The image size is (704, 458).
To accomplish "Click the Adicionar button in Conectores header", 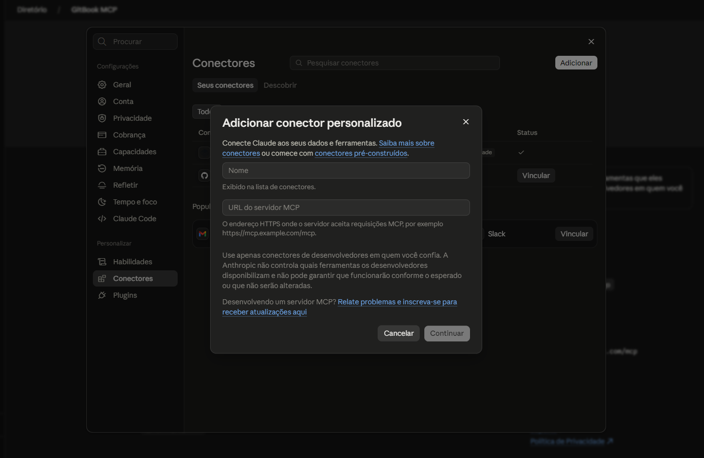I will 576,63.
